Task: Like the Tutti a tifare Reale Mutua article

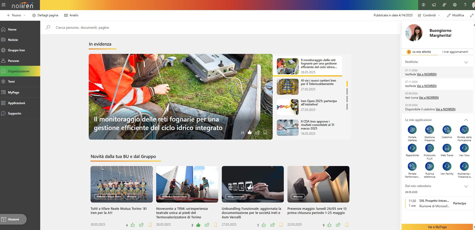Action: pos(133,225)
